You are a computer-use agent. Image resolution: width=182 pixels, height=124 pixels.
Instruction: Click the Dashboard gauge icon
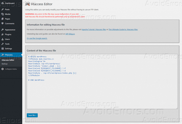3,3
